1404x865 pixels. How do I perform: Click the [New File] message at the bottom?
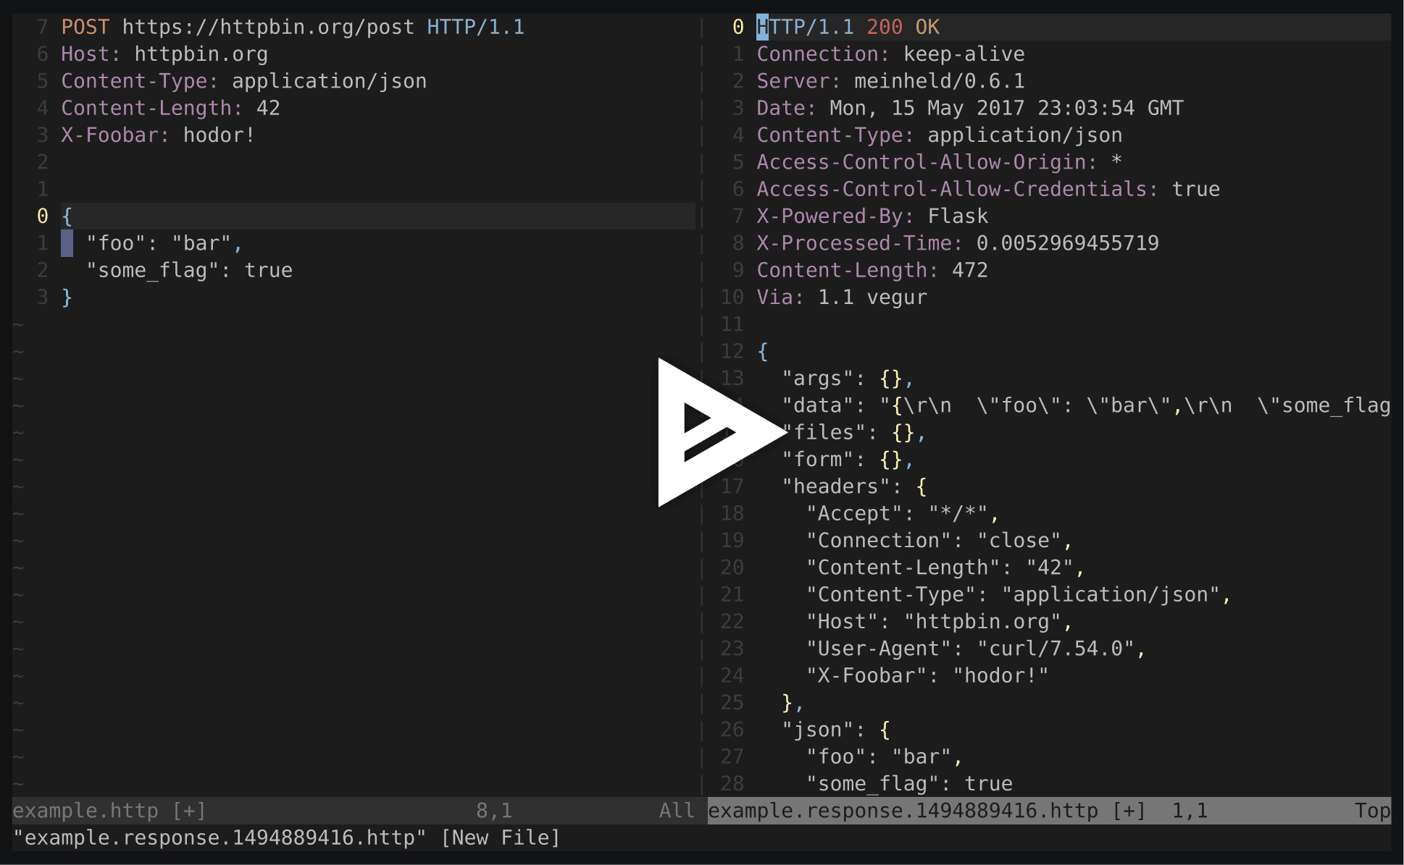point(500,838)
